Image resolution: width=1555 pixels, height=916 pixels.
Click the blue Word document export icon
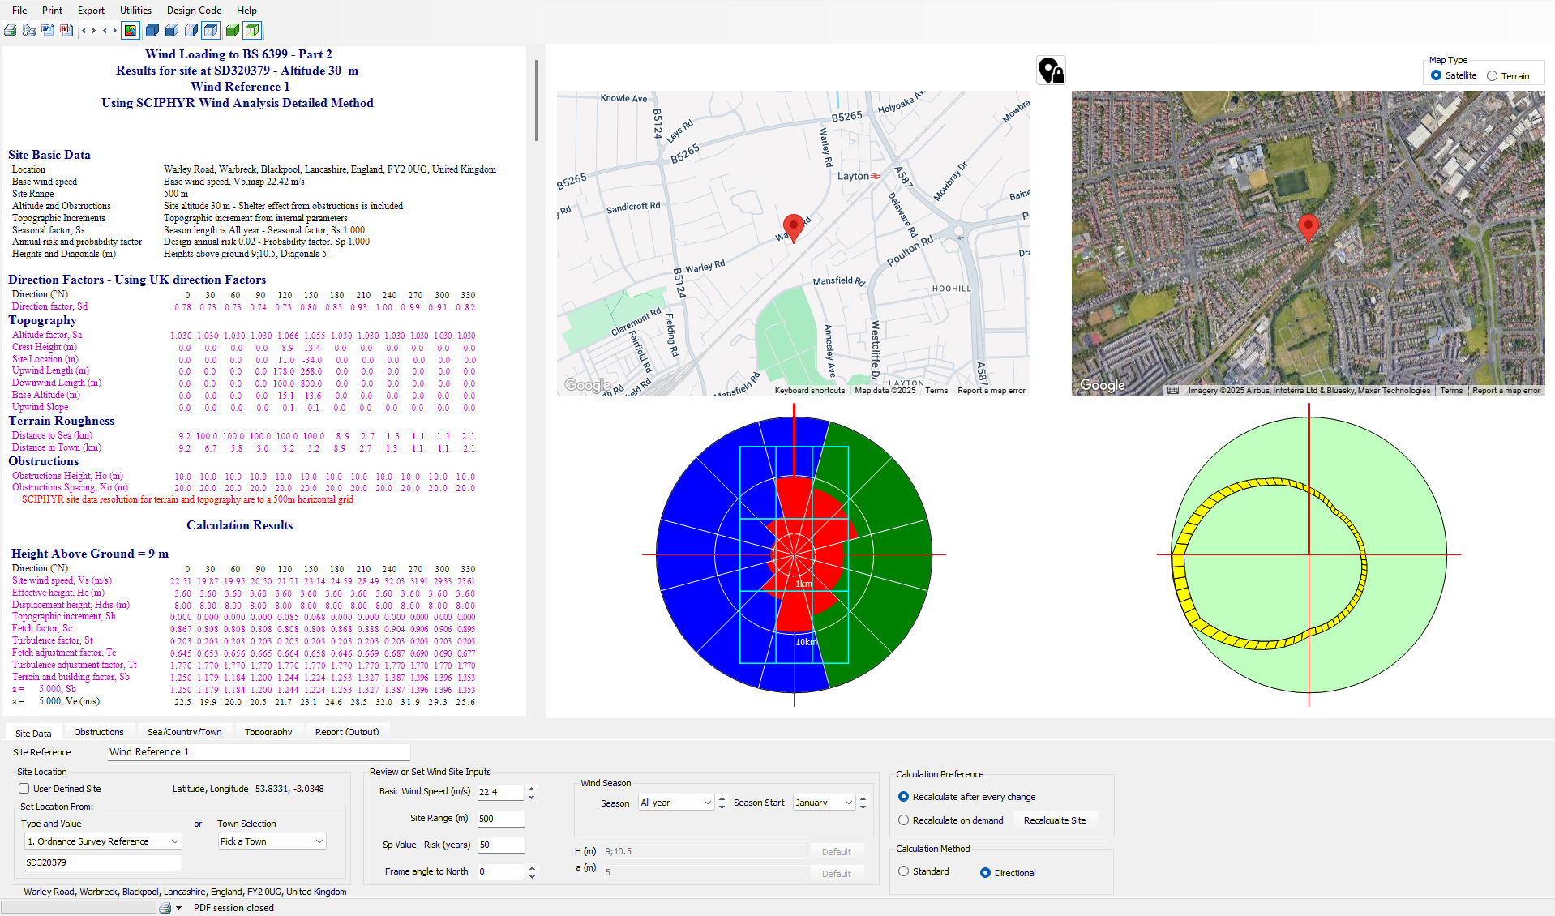(48, 31)
